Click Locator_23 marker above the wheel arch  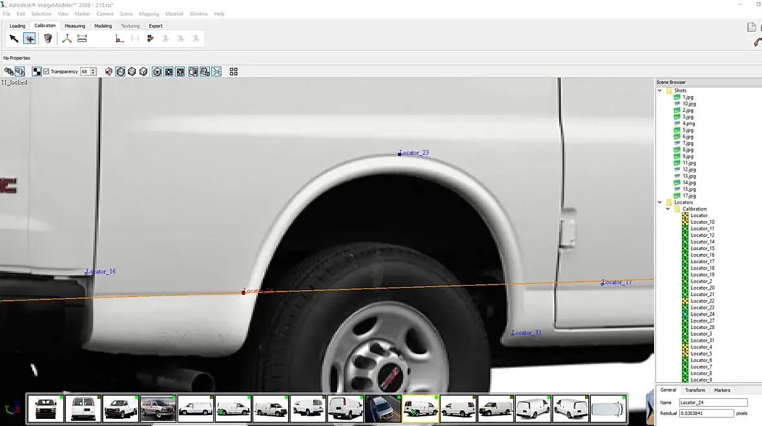click(400, 154)
